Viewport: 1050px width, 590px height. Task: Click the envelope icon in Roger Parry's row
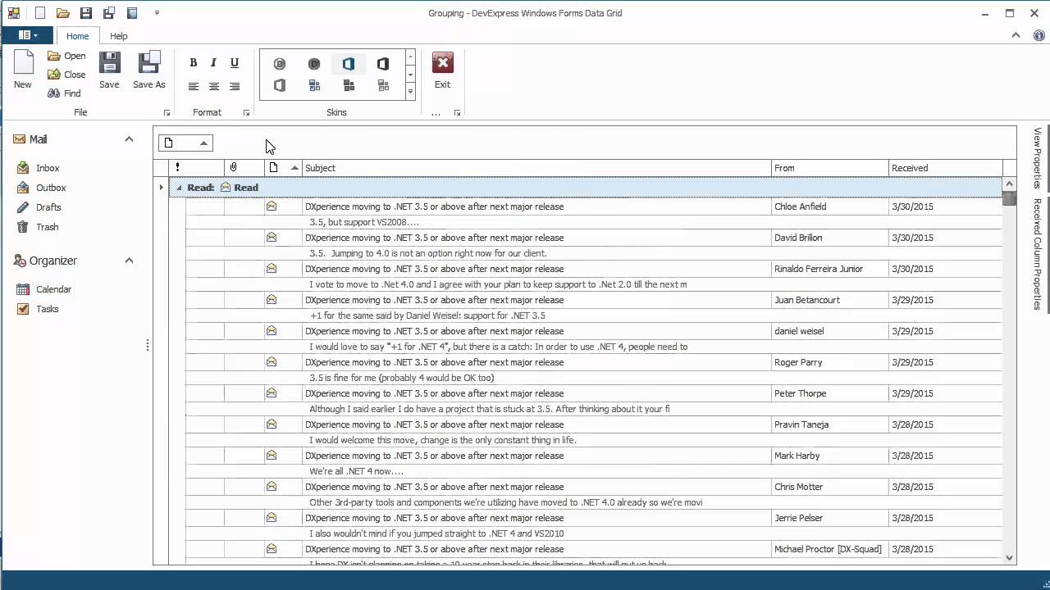pyautogui.click(x=272, y=362)
